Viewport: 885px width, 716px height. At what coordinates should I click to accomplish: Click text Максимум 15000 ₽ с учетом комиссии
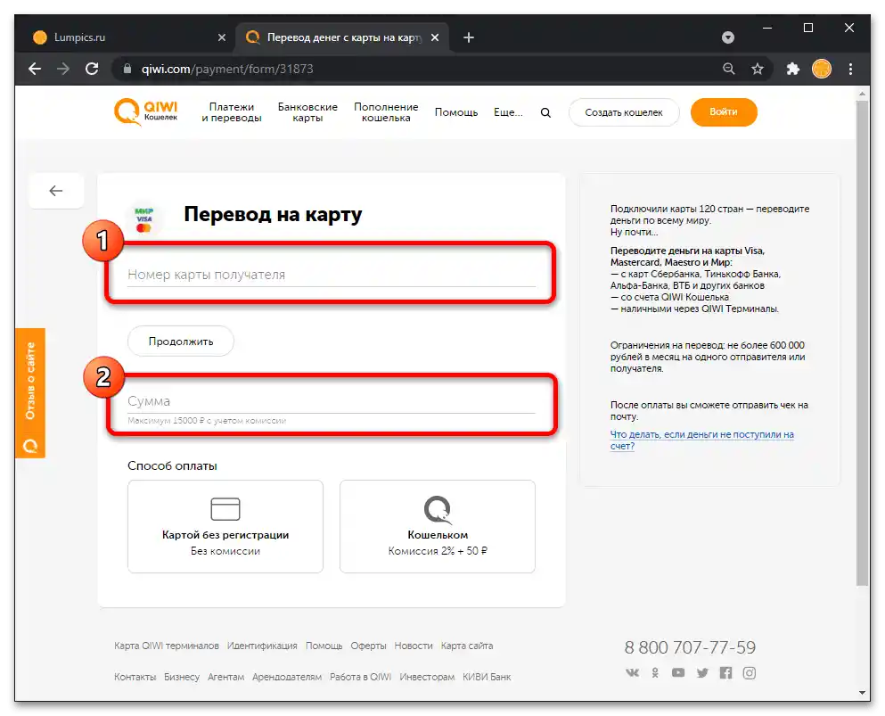(207, 421)
